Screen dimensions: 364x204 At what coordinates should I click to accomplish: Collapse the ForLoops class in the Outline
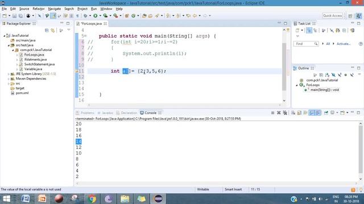(x=297, y=85)
